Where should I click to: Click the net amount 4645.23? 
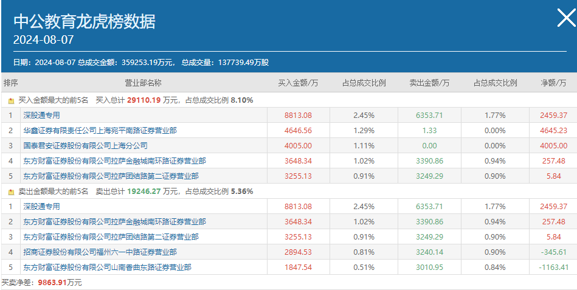click(x=553, y=131)
